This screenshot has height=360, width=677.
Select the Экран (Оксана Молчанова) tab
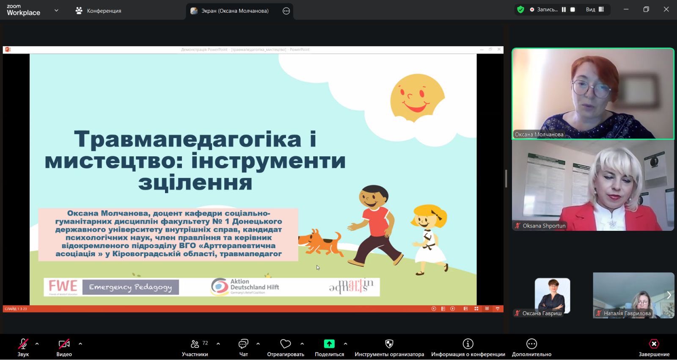coord(234,11)
